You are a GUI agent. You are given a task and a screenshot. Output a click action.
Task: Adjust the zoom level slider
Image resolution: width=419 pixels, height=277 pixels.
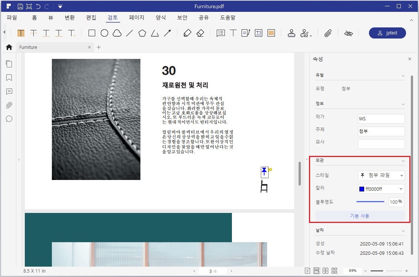click(x=386, y=271)
